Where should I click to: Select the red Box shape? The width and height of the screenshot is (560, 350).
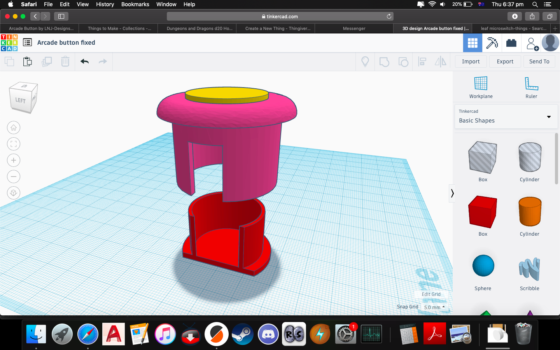point(483,212)
